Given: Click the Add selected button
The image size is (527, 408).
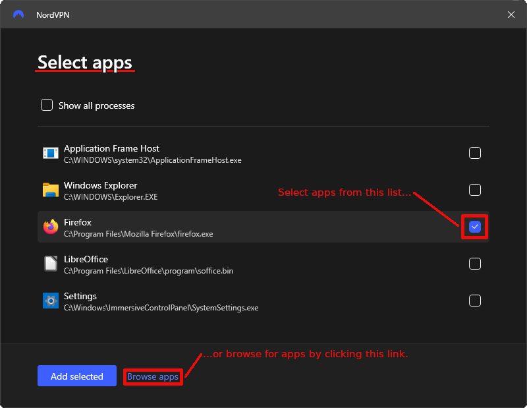Looking at the screenshot, I should click(x=77, y=376).
